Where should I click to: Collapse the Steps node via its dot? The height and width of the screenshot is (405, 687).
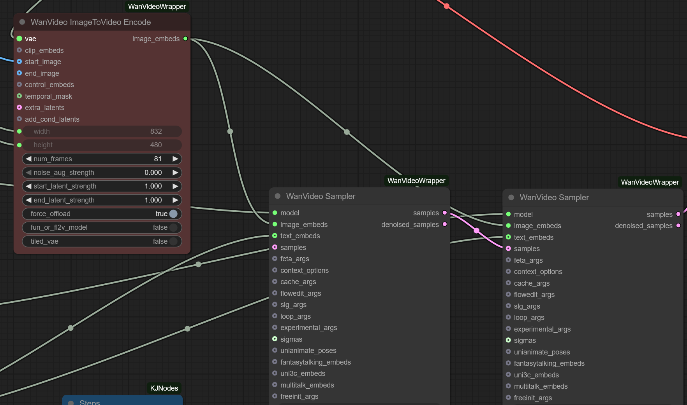pyautogui.click(x=71, y=403)
